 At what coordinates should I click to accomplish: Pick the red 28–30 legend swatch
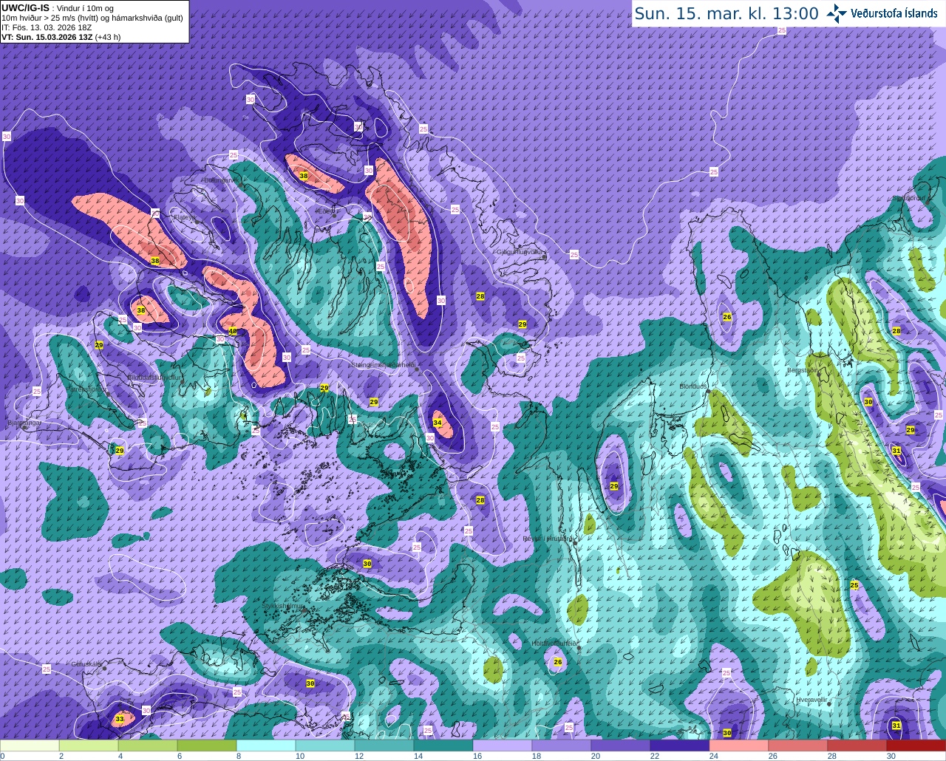pyautogui.click(x=857, y=745)
